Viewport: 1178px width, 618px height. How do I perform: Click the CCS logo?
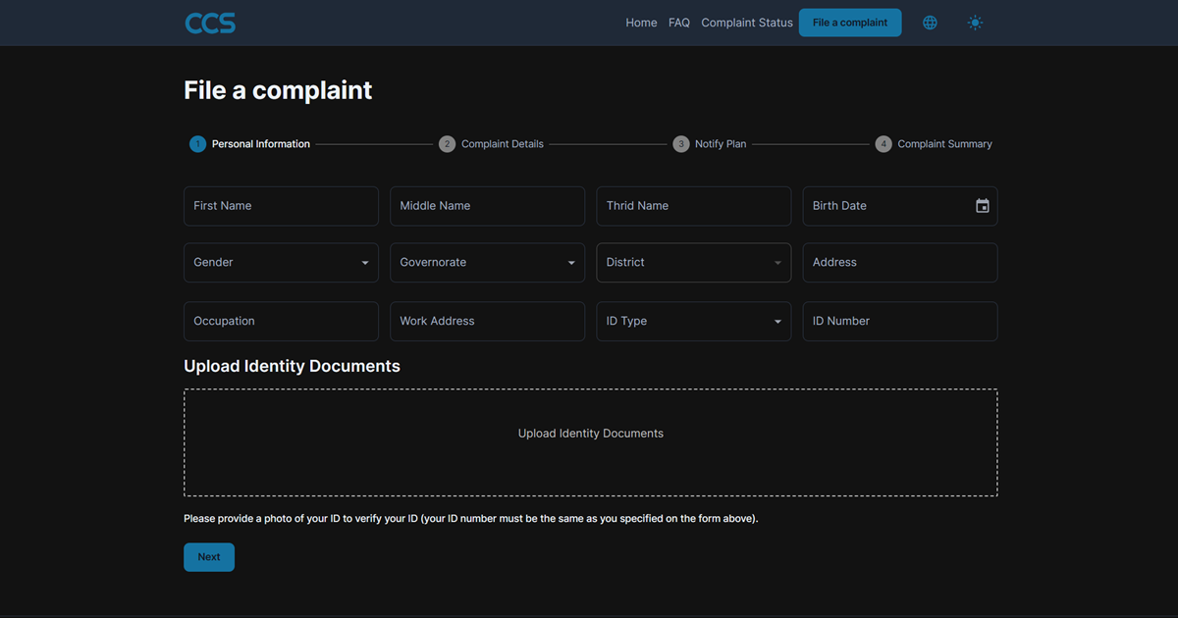coord(210,23)
